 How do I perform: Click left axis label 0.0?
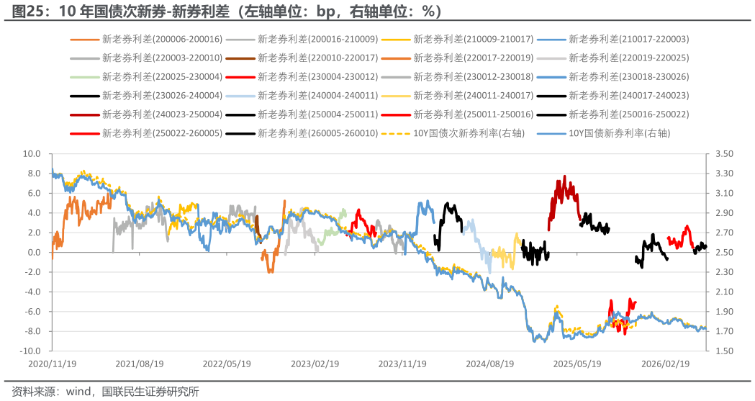coord(34,252)
